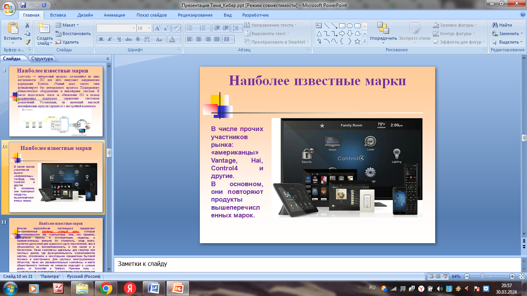The height and width of the screenshot is (296, 527).
Task: Expand the shapes gallery More arrow
Action: pos(365,42)
